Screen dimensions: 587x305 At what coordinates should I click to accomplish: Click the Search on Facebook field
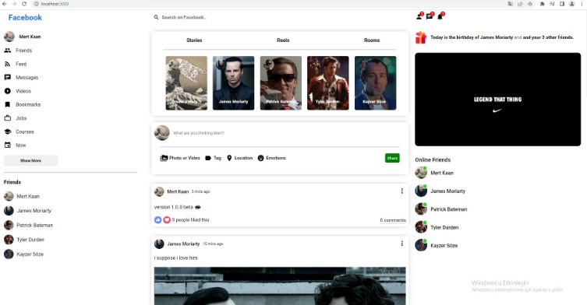point(184,17)
